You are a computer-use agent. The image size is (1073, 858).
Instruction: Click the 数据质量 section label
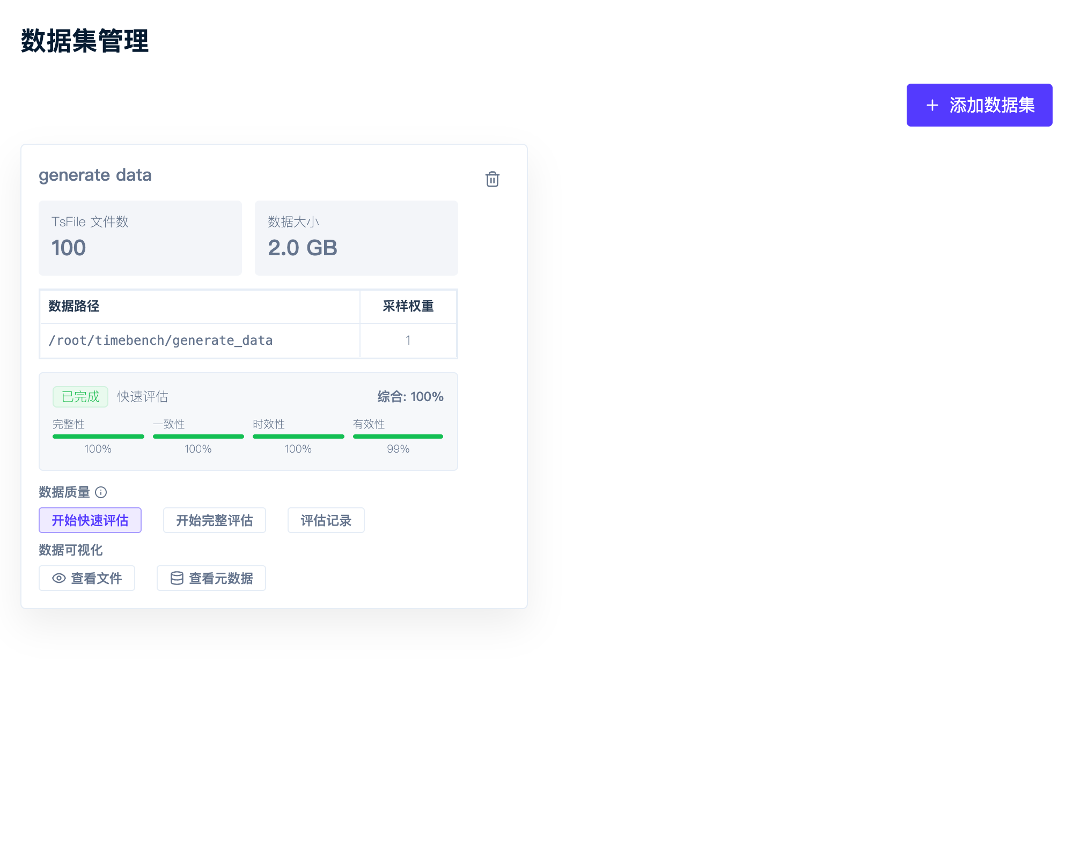(64, 492)
